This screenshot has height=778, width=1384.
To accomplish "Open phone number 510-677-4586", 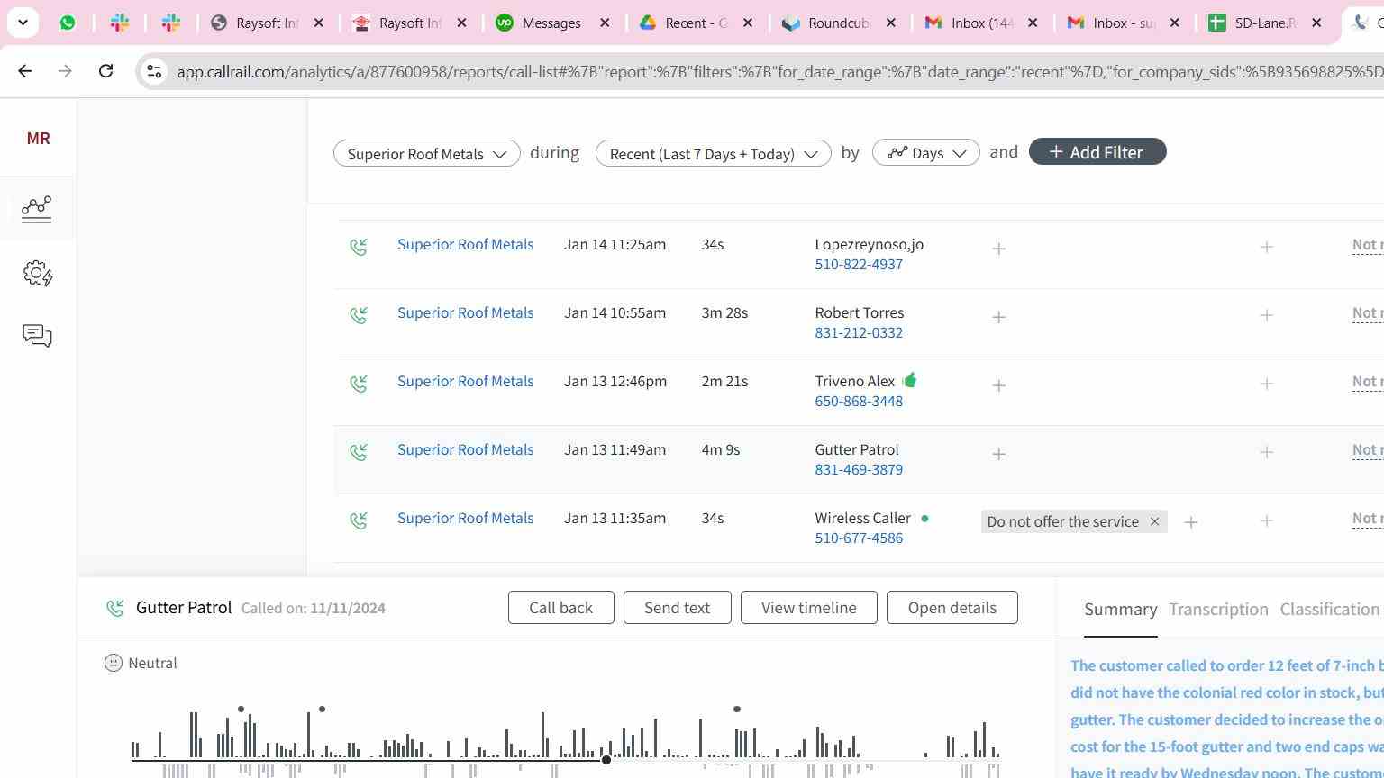I will coord(859,538).
